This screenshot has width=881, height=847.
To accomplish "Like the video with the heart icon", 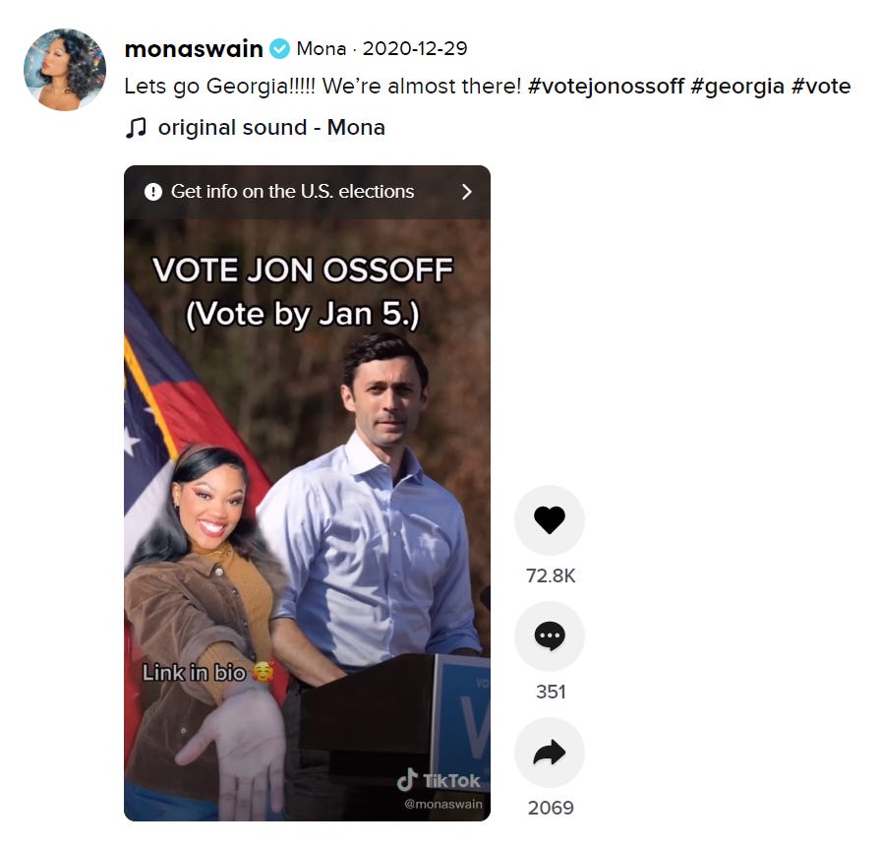I will pos(549,519).
